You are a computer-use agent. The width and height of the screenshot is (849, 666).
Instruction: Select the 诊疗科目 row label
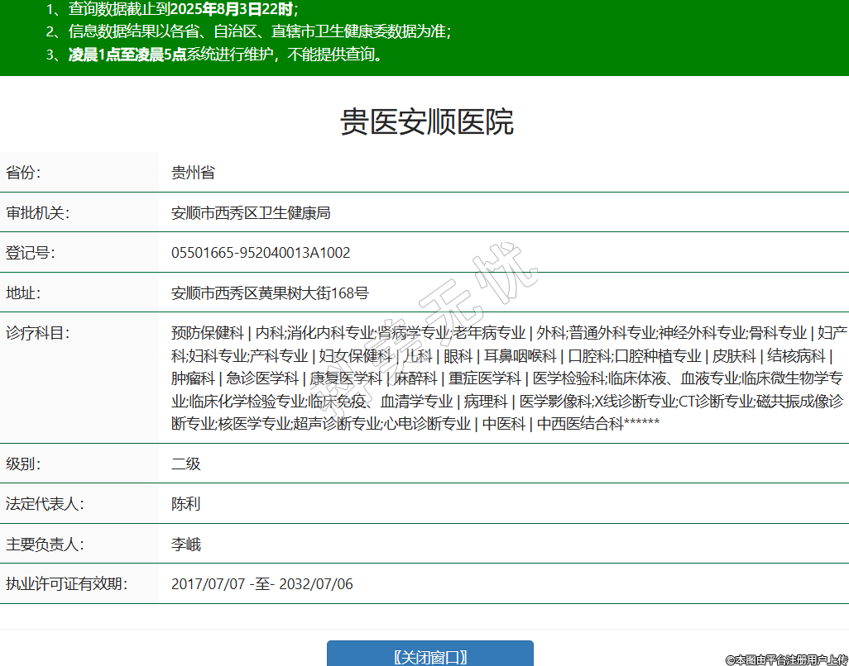pos(37,333)
